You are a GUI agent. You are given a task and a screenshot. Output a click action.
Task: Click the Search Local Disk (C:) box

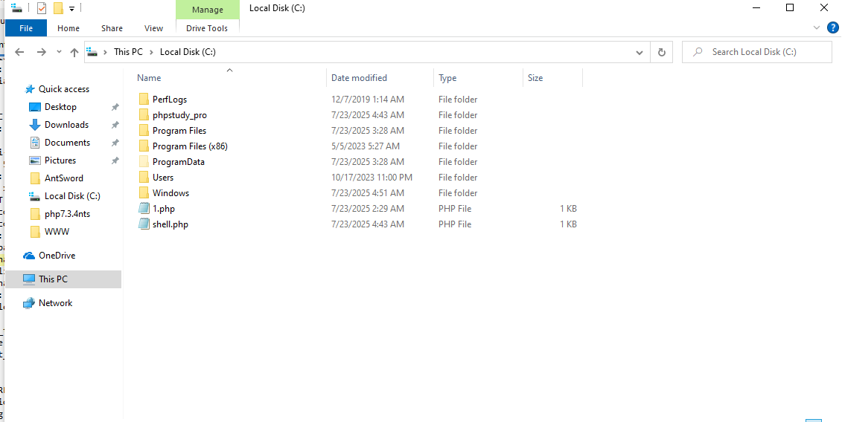point(756,52)
